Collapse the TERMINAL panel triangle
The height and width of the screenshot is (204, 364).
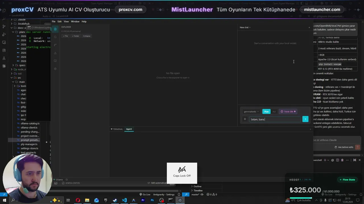(111, 129)
